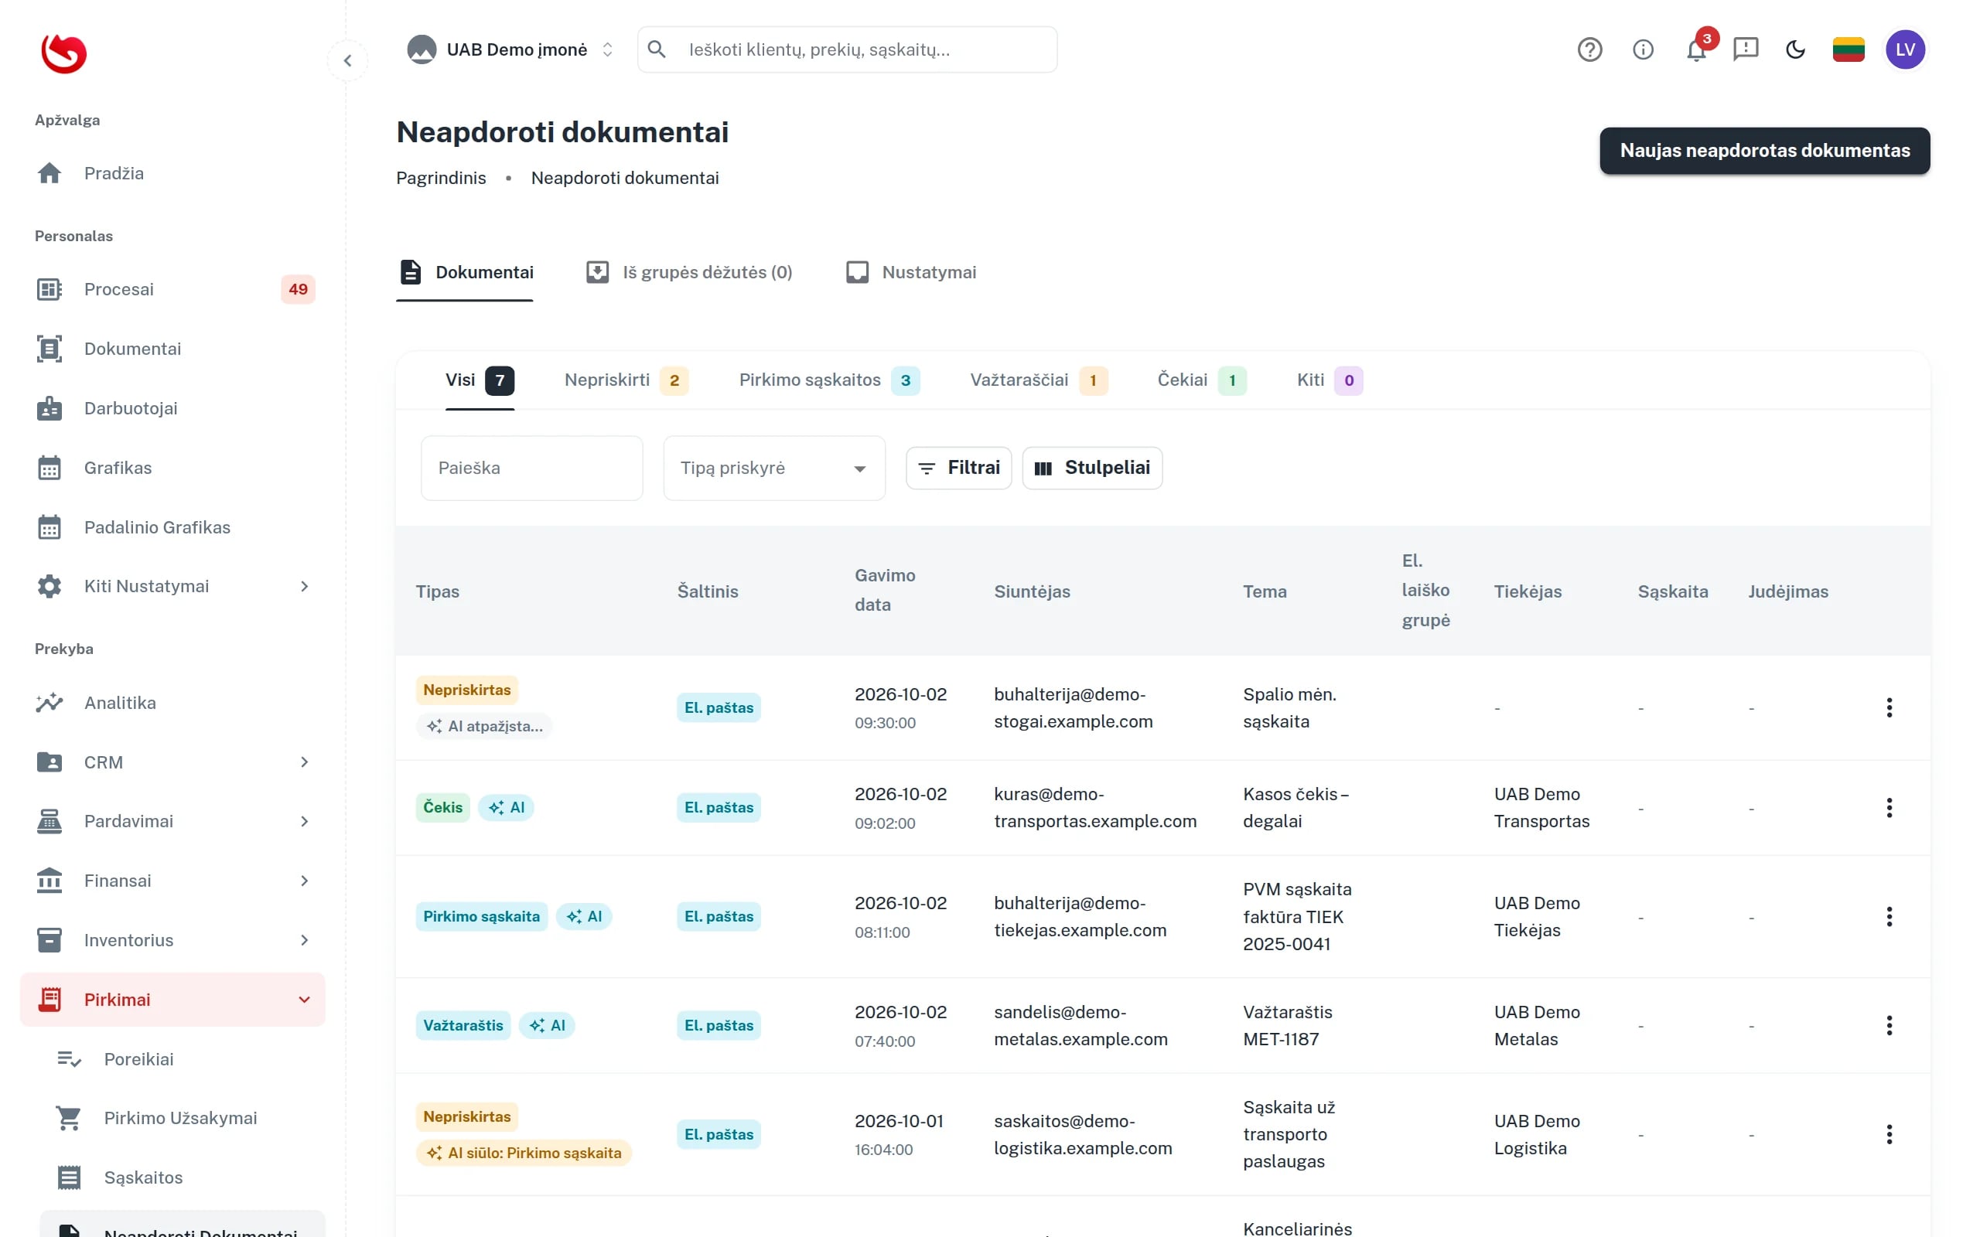
Task: Open the Stulpeliai columns button
Action: click(1091, 468)
